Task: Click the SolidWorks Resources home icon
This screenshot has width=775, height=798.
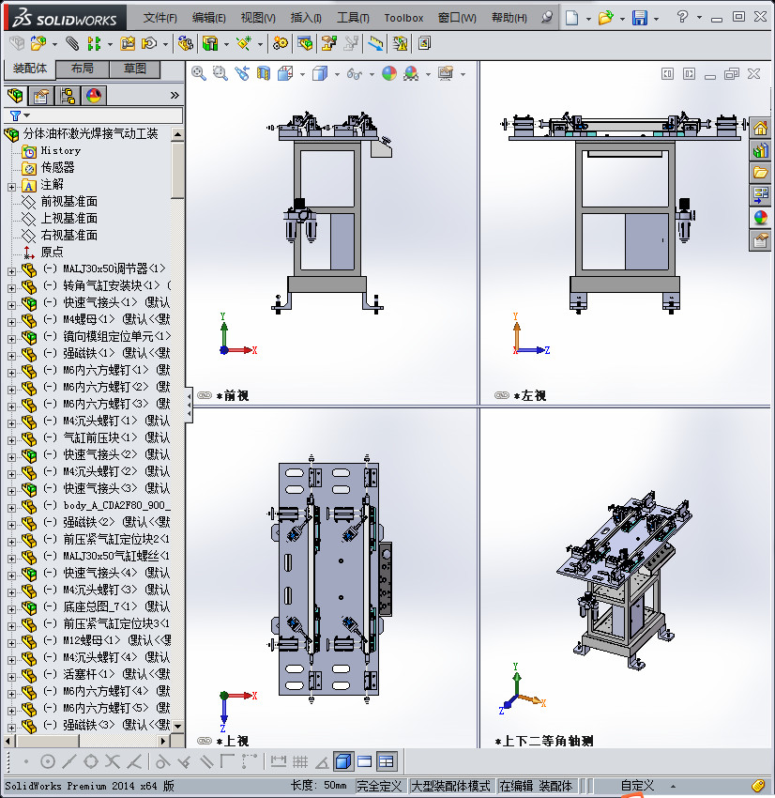Action: click(x=760, y=128)
